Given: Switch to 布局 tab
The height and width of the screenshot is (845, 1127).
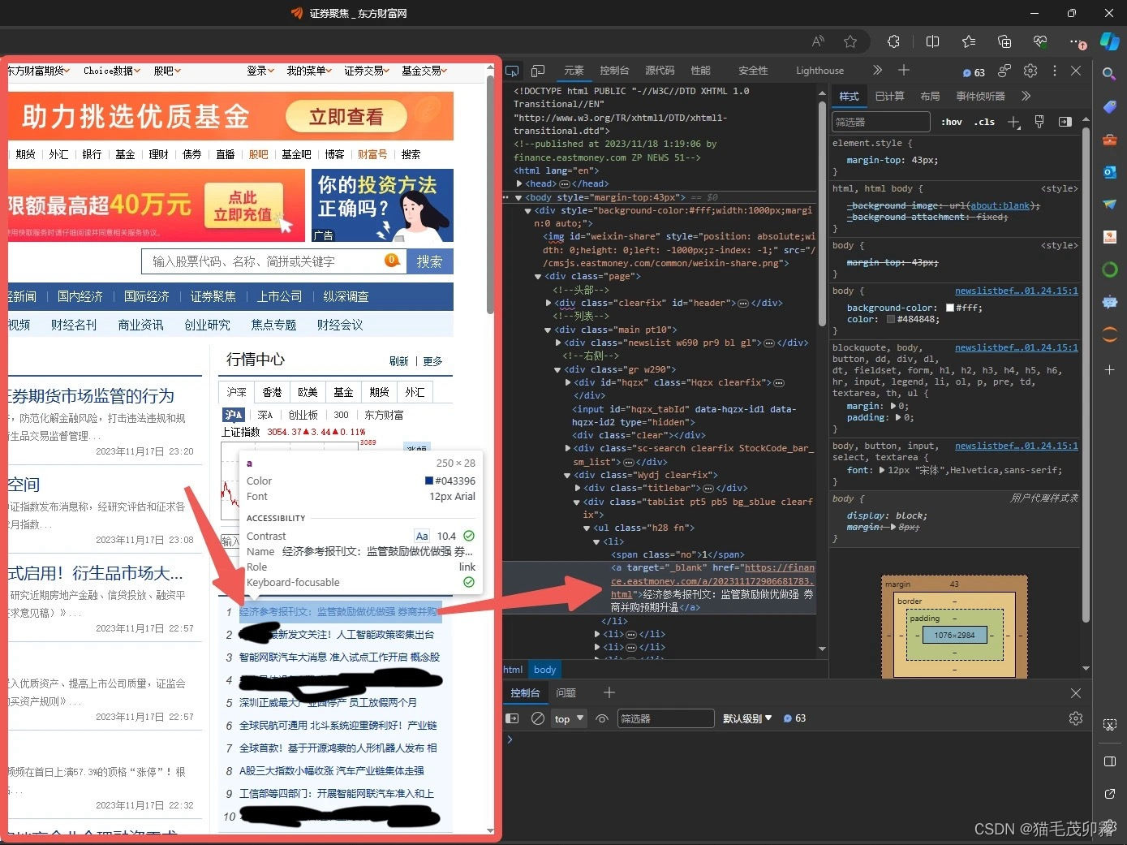Looking at the screenshot, I should 930,96.
